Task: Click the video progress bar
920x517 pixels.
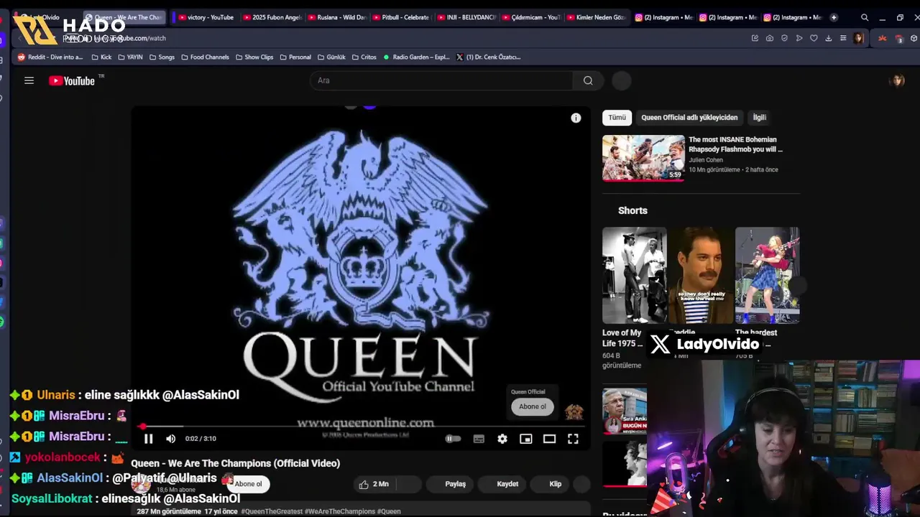Action: coord(360,426)
